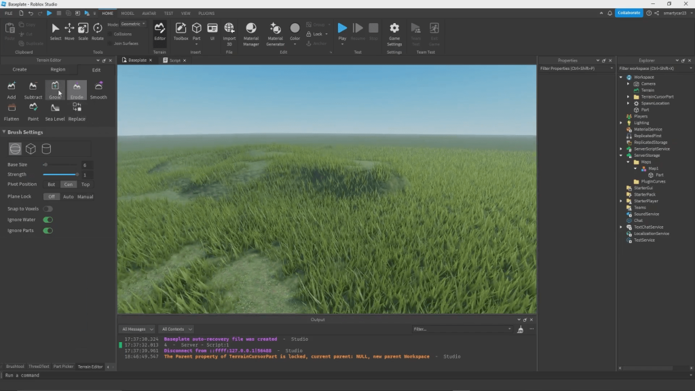Adjust the Strength slider
This screenshot has width=695, height=391.
(60, 174)
